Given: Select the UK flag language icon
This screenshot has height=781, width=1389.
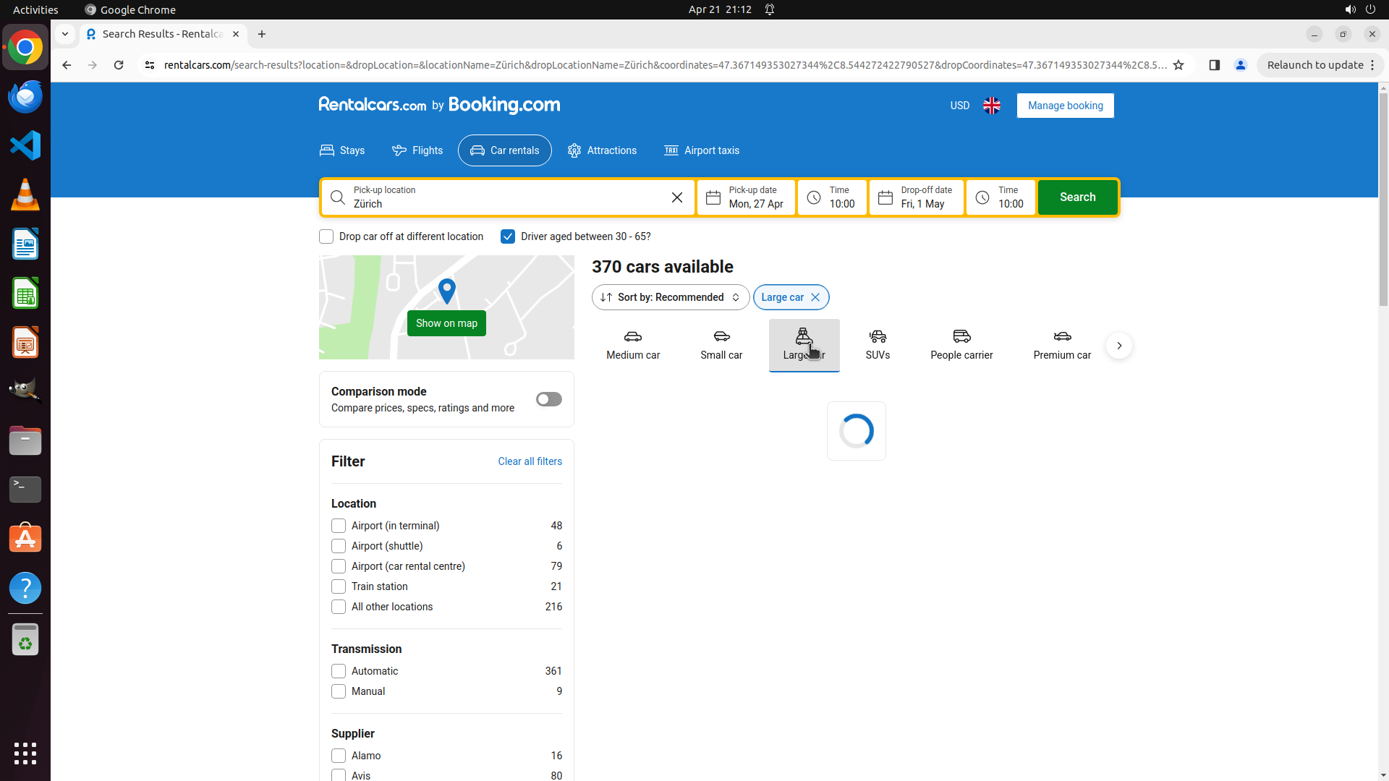Looking at the screenshot, I should click(x=991, y=106).
